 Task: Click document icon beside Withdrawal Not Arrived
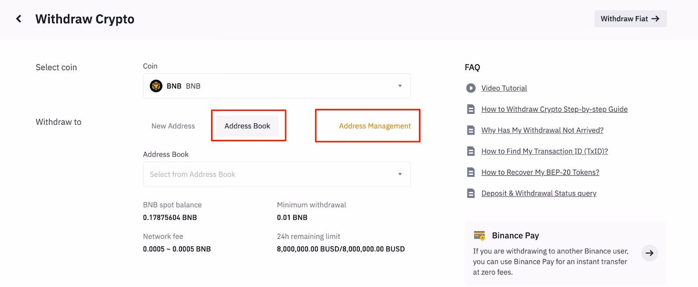(471, 130)
